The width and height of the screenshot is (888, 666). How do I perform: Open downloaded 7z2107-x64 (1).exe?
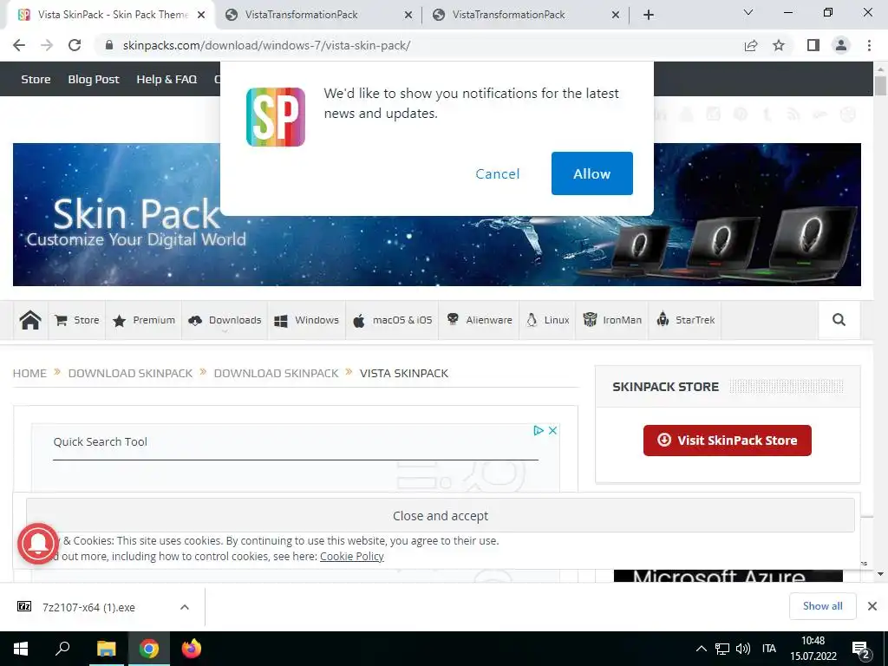89,607
